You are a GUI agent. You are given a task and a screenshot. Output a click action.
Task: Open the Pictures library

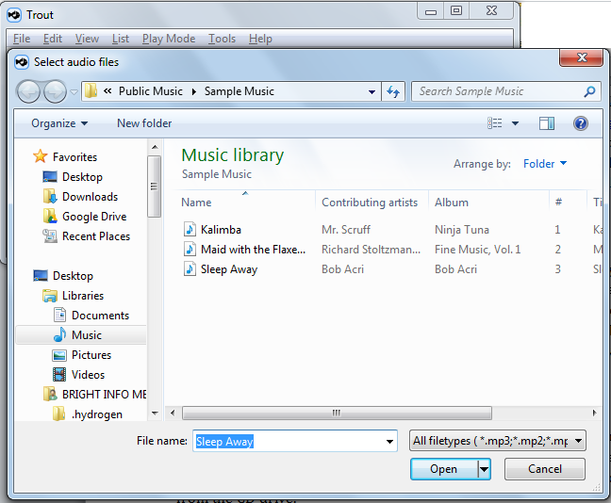(x=82, y=355)
